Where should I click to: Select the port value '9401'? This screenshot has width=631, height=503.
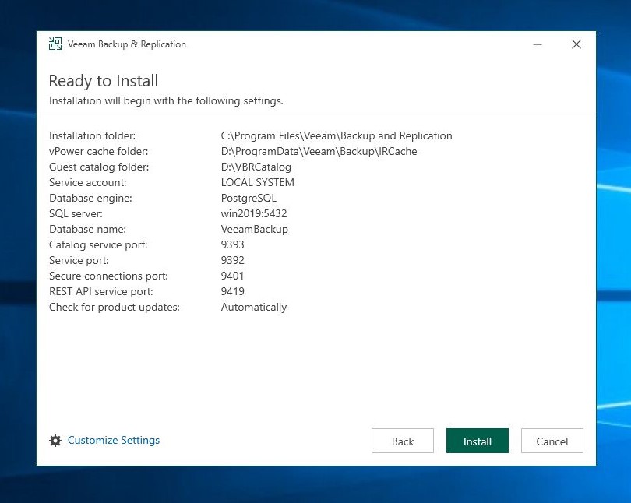coord(232,276)
